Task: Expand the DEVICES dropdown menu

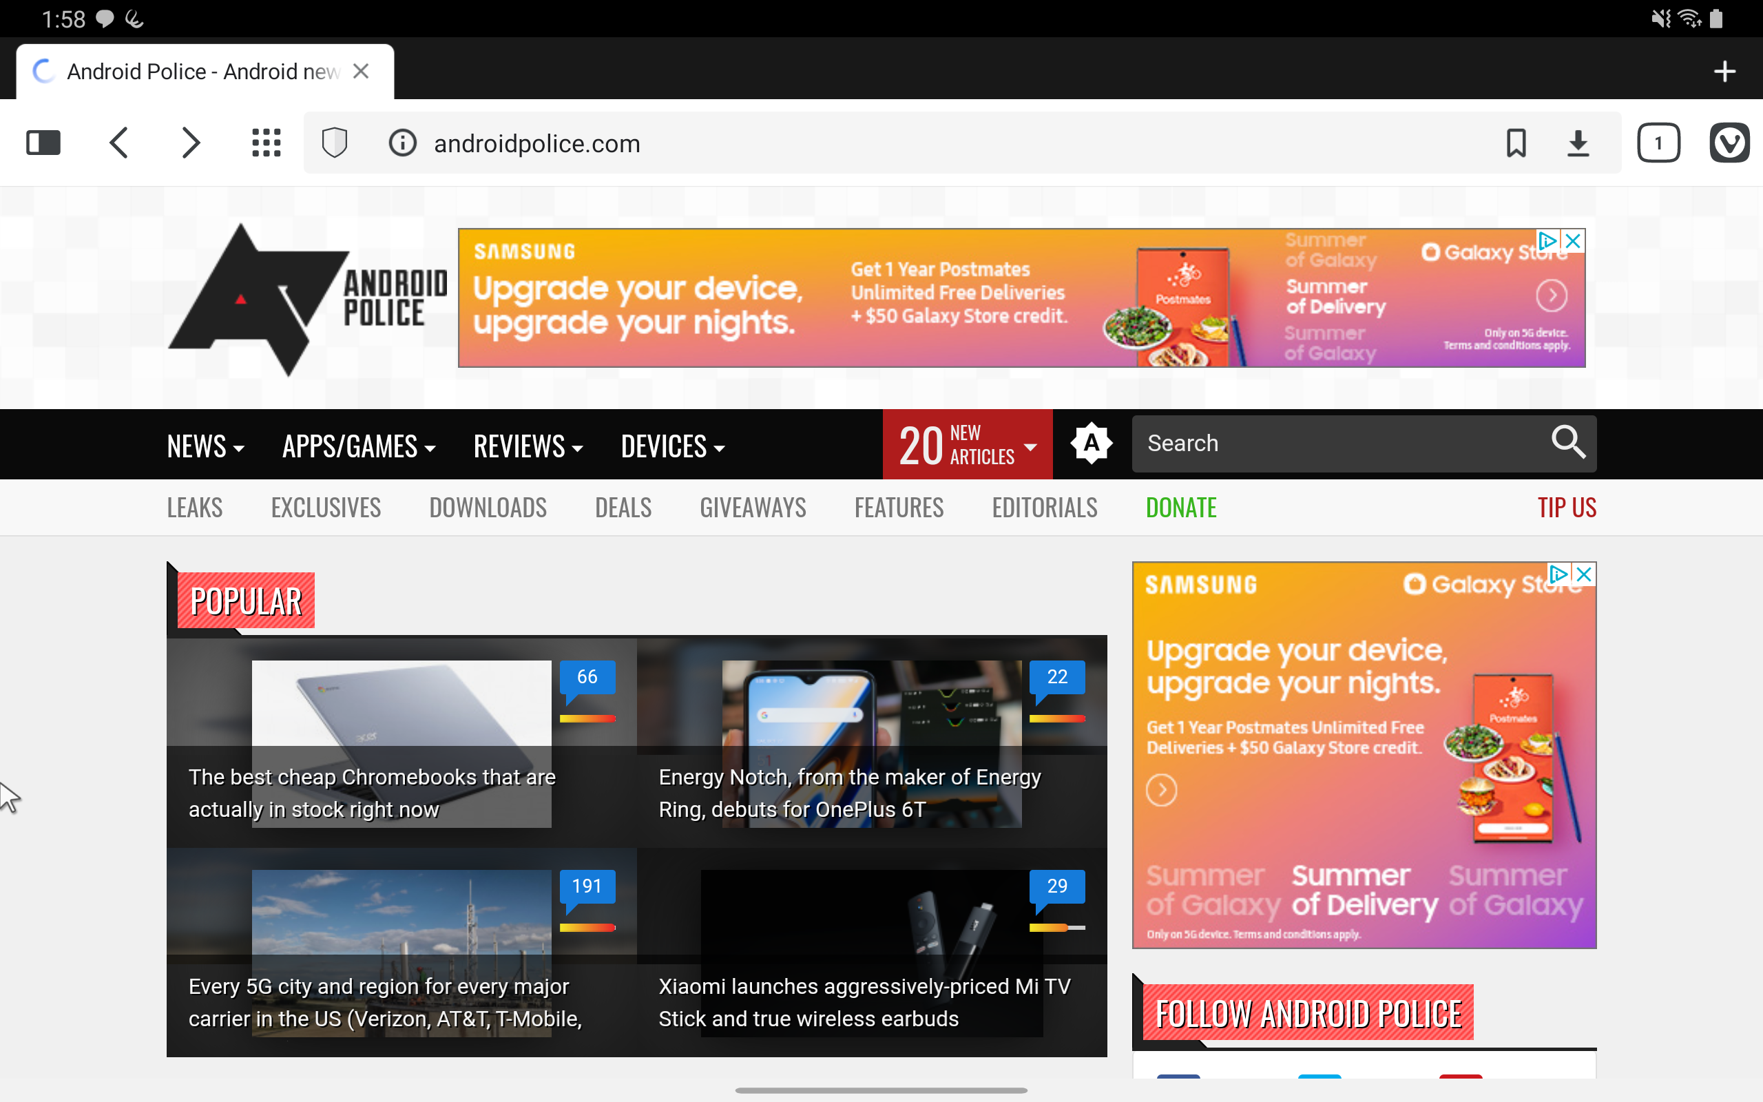Action: 672,446
